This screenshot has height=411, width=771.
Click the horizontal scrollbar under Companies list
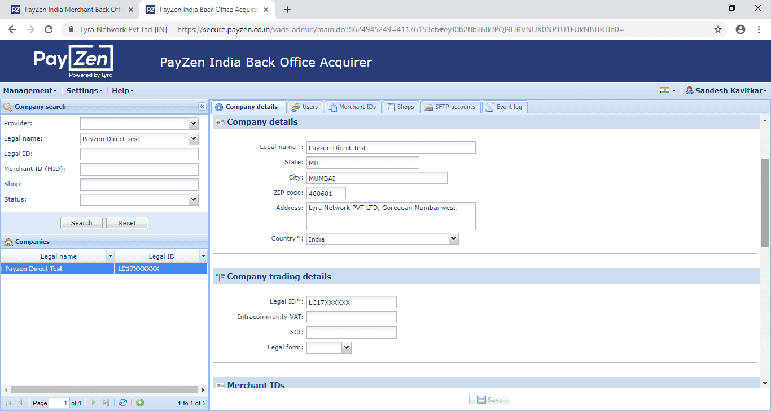tap(104, 390)
